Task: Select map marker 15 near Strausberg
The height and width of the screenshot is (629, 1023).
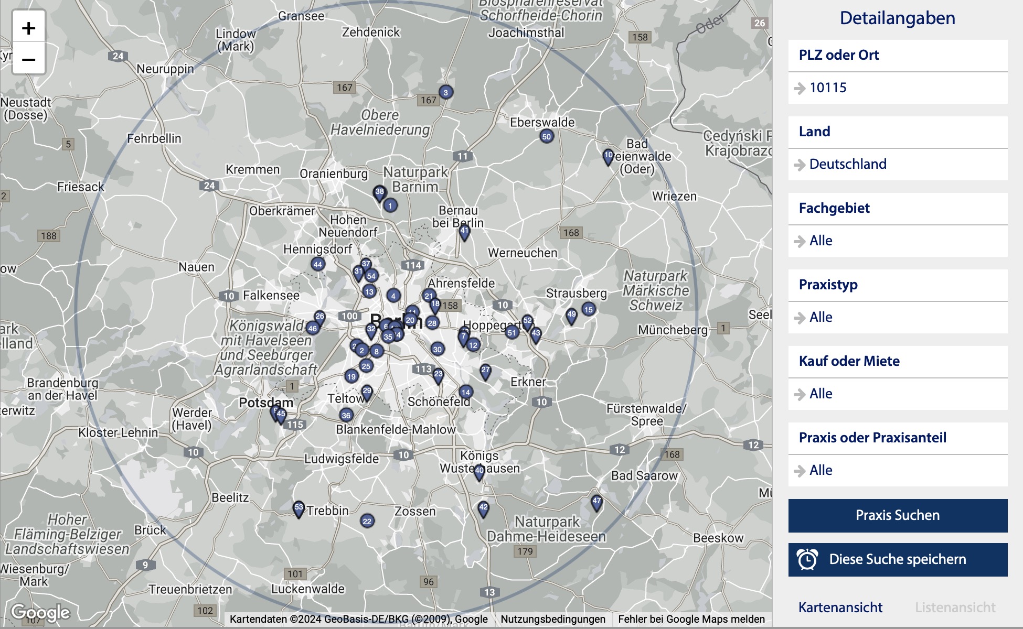Action: pyautogui.click(x=588, y=310)
